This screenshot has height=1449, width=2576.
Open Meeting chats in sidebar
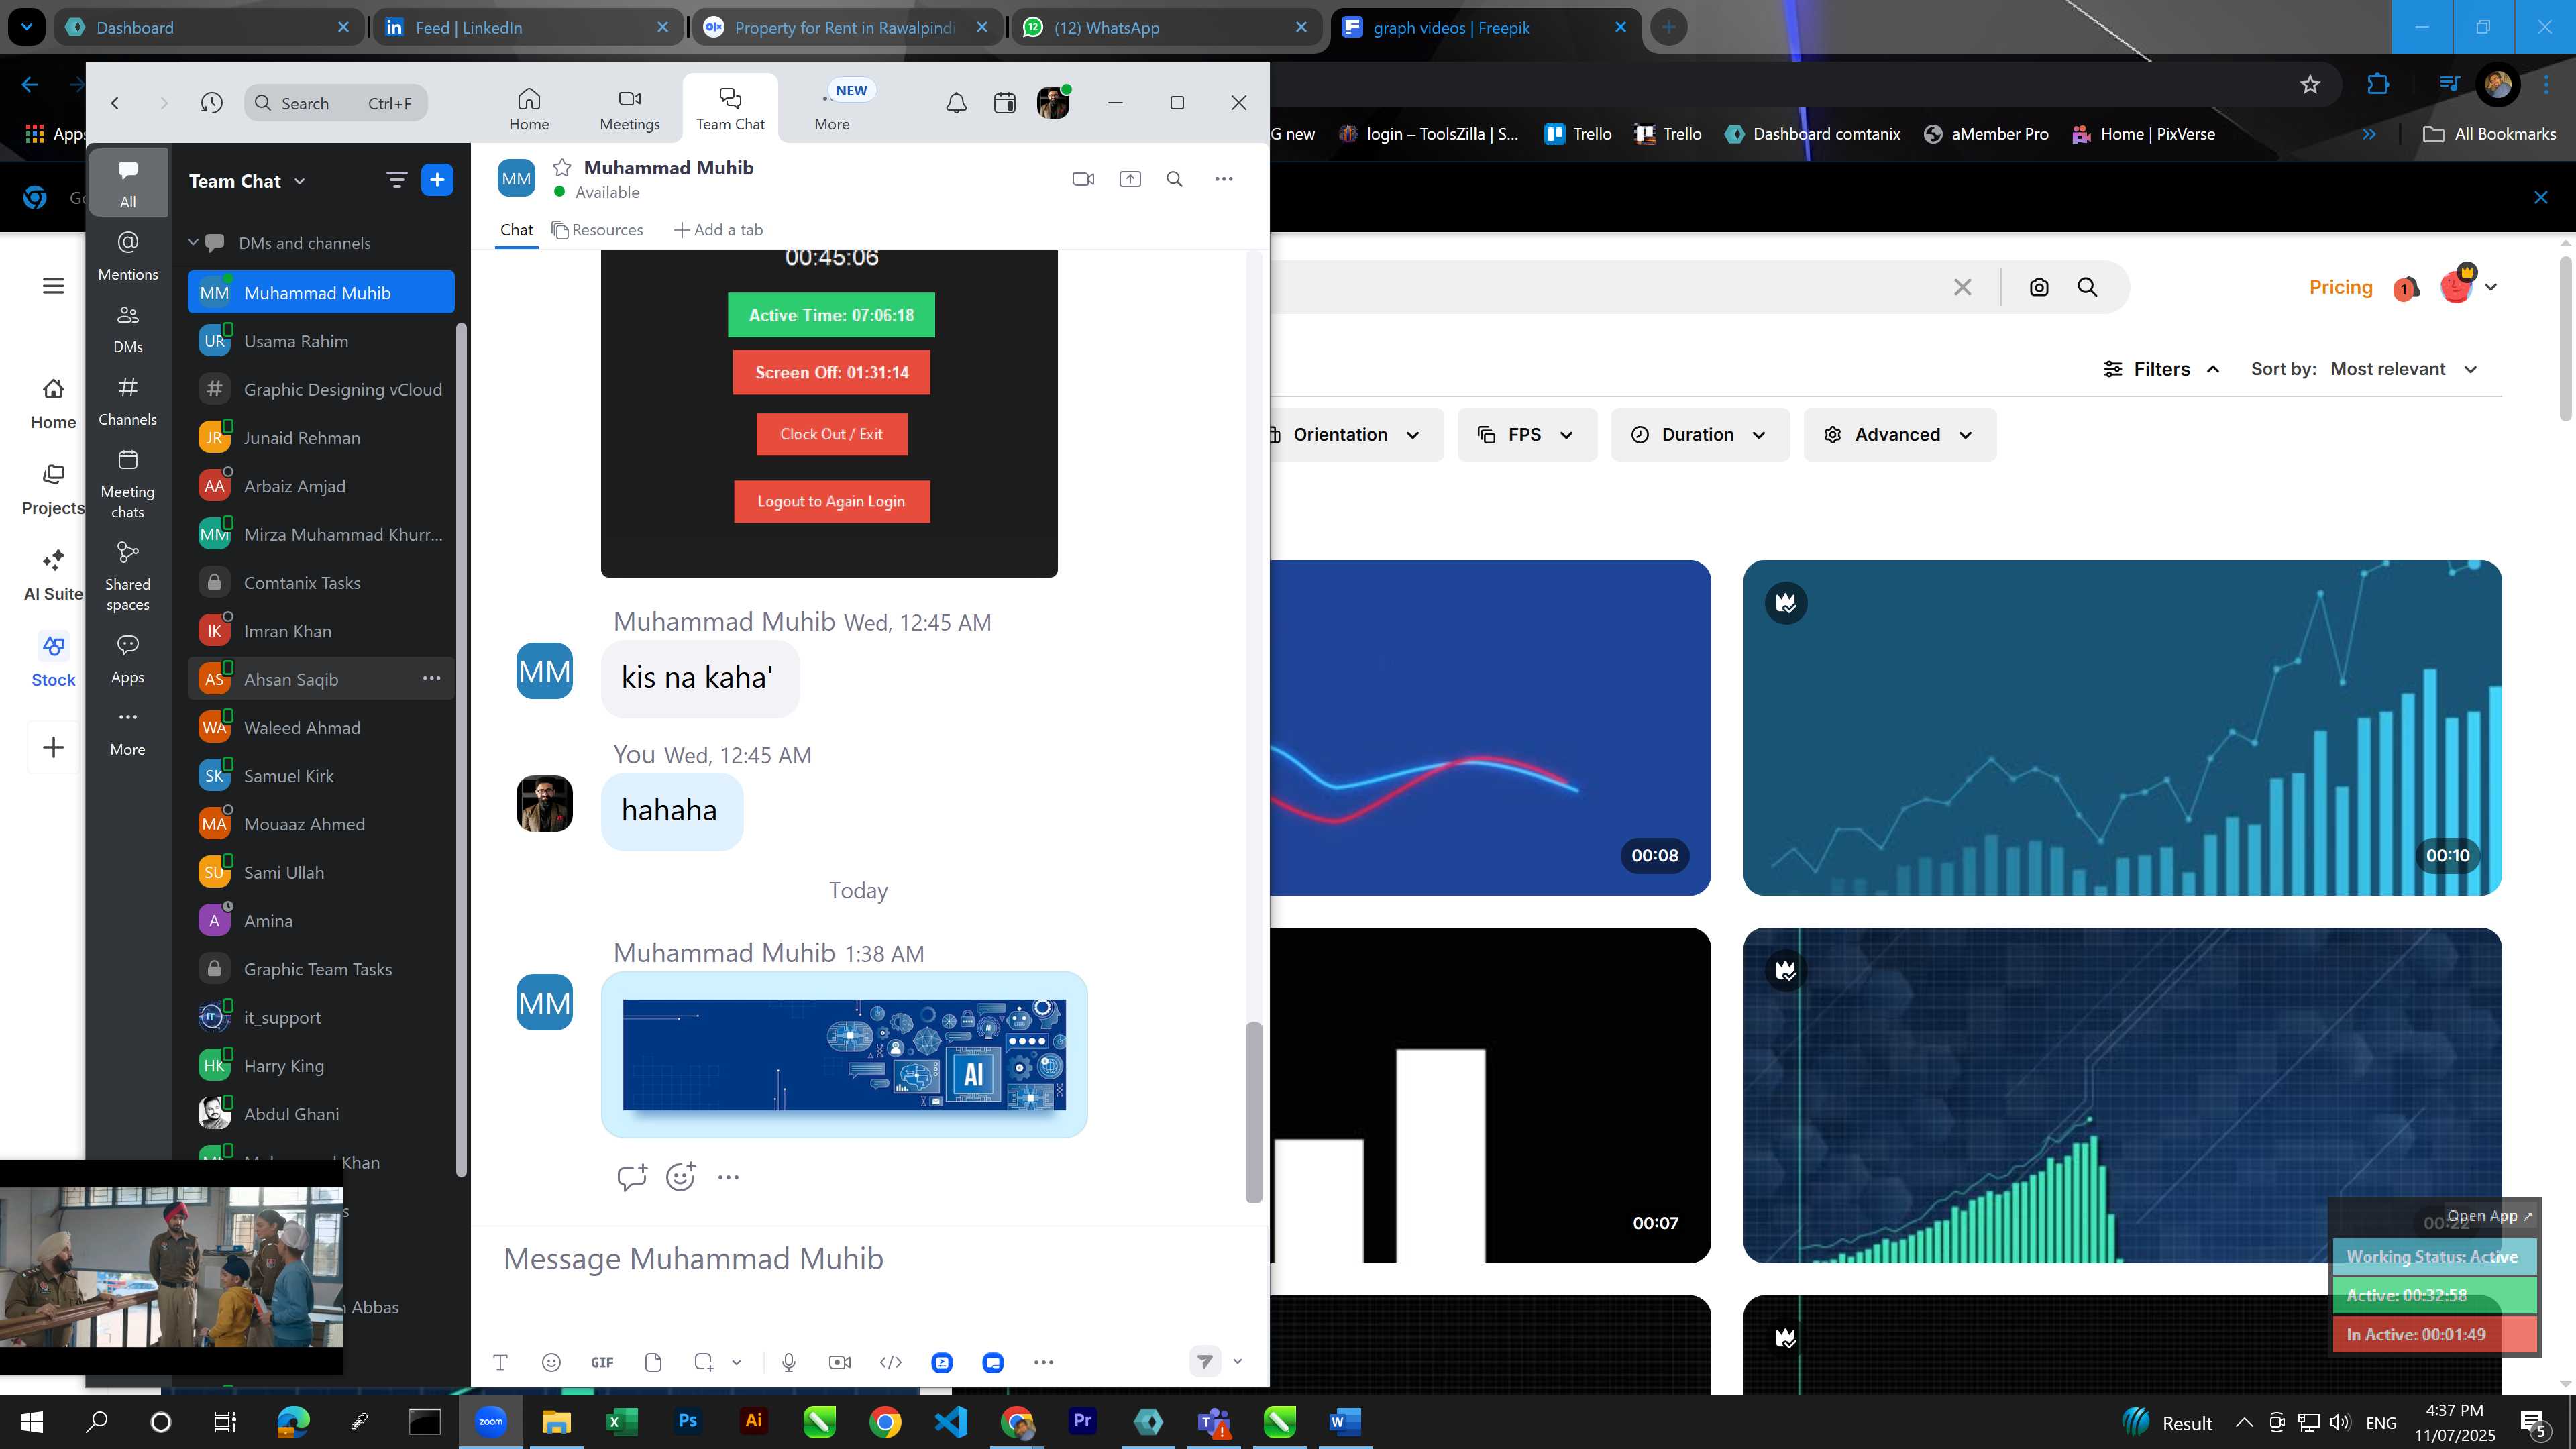pos(128,485)
